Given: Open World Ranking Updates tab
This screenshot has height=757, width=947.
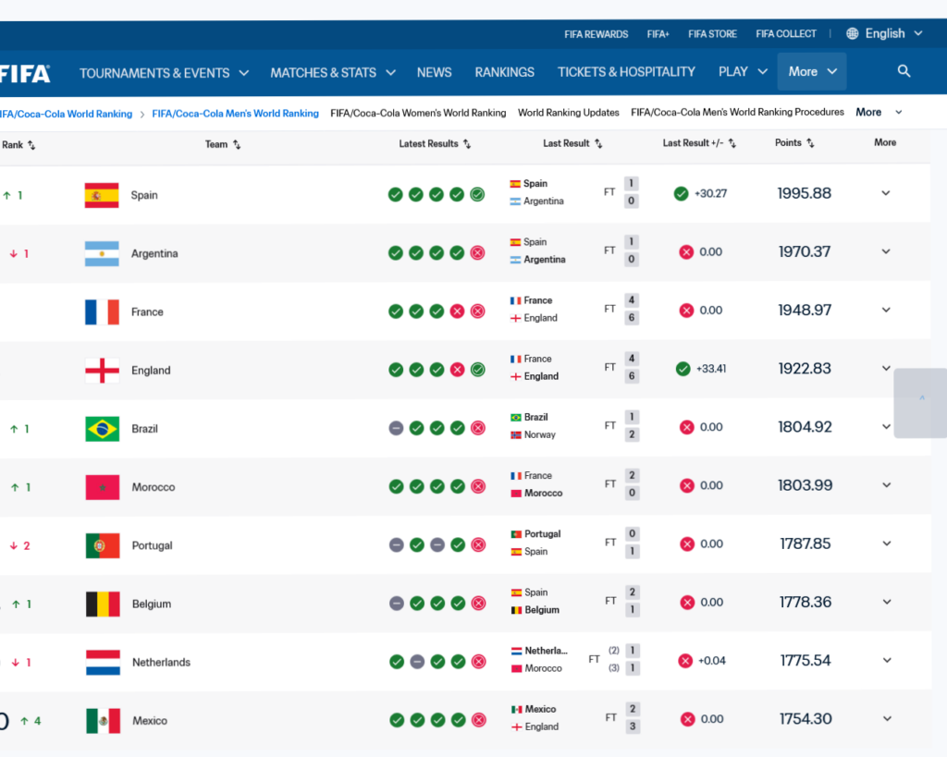Looking at the screenshot, I should click(x=569, y=112).
